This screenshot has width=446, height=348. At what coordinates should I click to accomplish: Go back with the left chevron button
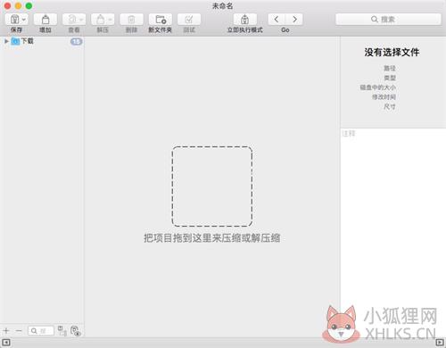pyautogui.click(x=277, y=20)
